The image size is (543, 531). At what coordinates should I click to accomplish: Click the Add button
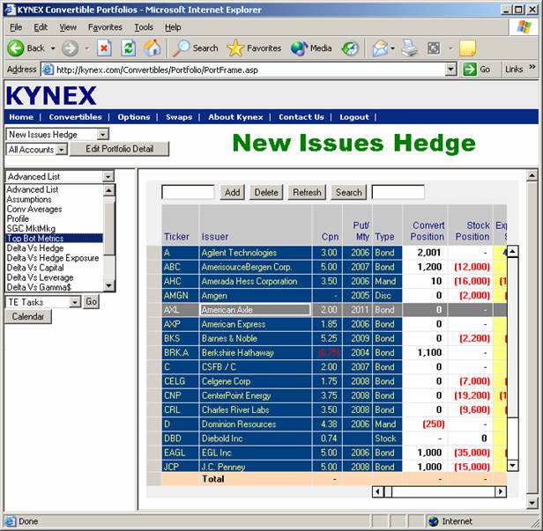[x=232, y=192]
